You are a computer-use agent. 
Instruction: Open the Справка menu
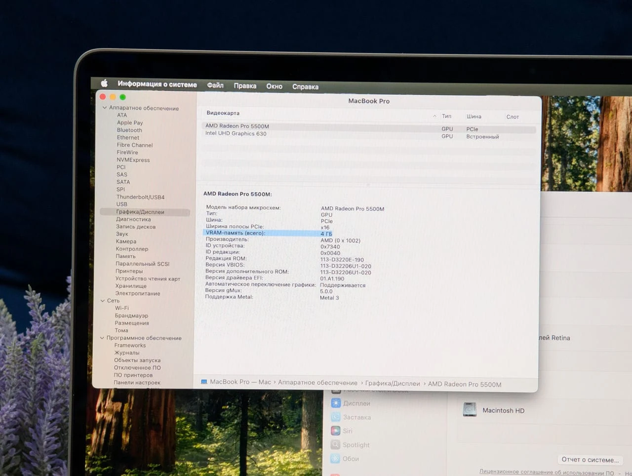point(305,86)
